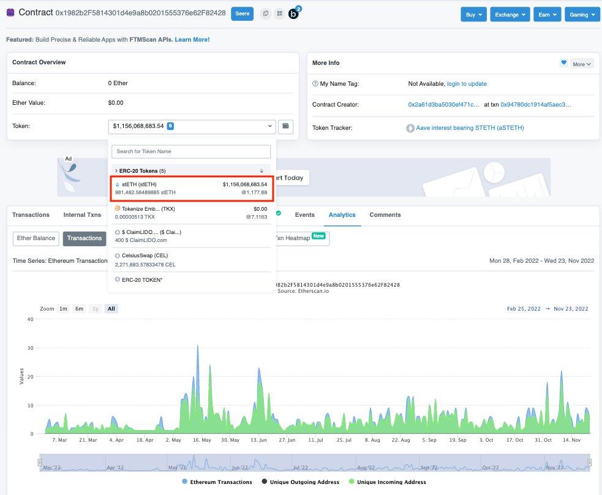Copy the contract address using copy icon
Viewport: 602px width, 495px height.
(265, 13)
